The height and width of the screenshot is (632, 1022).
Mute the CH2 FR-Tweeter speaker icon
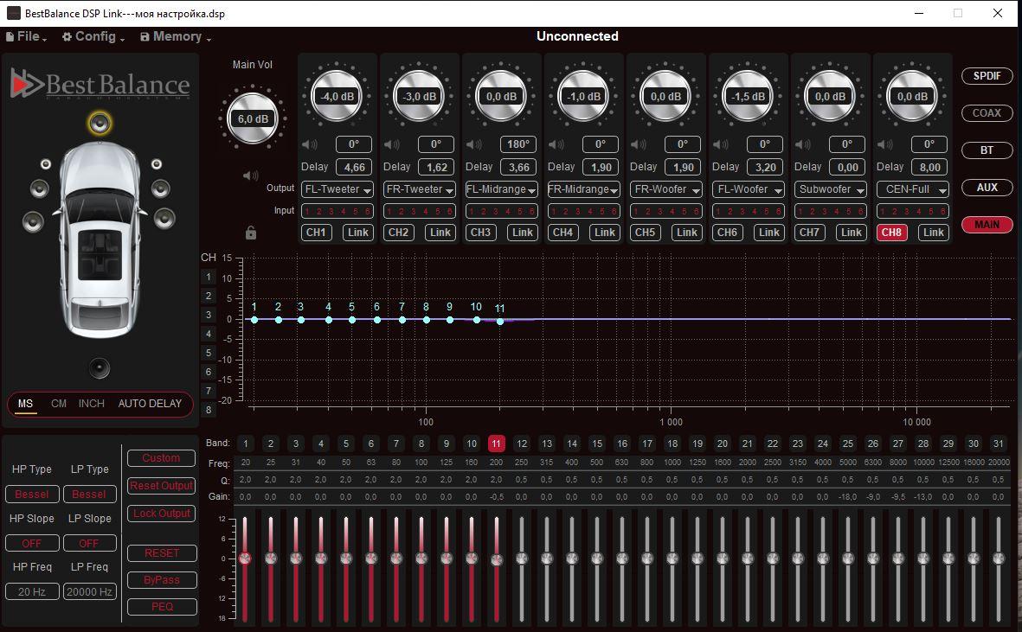tap(392, 144)
